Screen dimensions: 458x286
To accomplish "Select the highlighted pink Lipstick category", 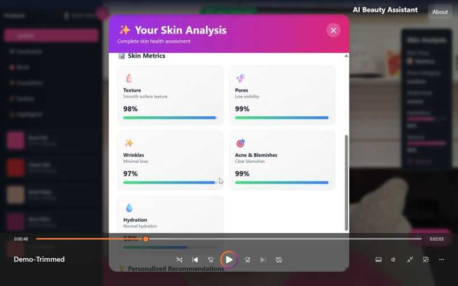I will pos(51,36).
